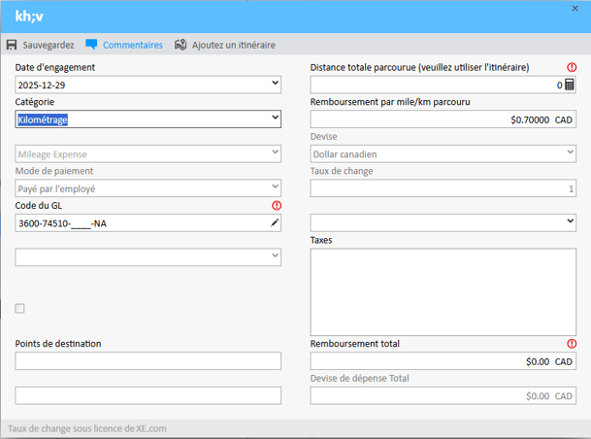Toggle the unlabeled checkbox above Points de destination

click(20, 309)
